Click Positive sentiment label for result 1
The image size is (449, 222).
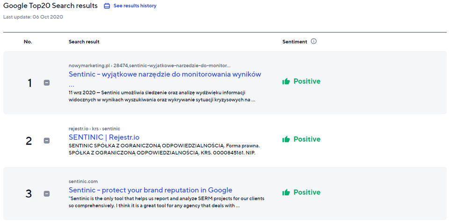point(307,81)
